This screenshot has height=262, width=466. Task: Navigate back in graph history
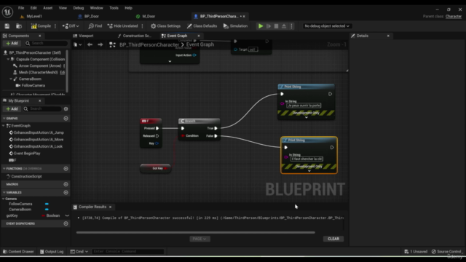90,44
